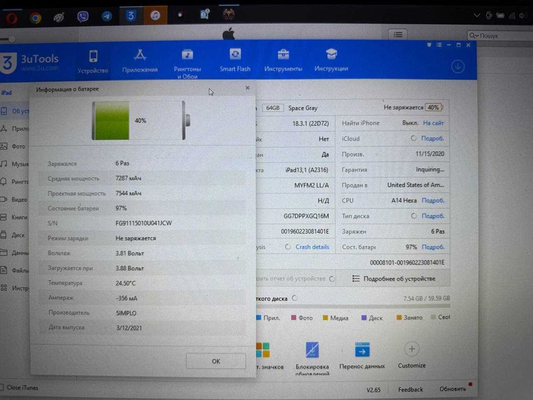Click the iTunes list view button

(398, 35)
